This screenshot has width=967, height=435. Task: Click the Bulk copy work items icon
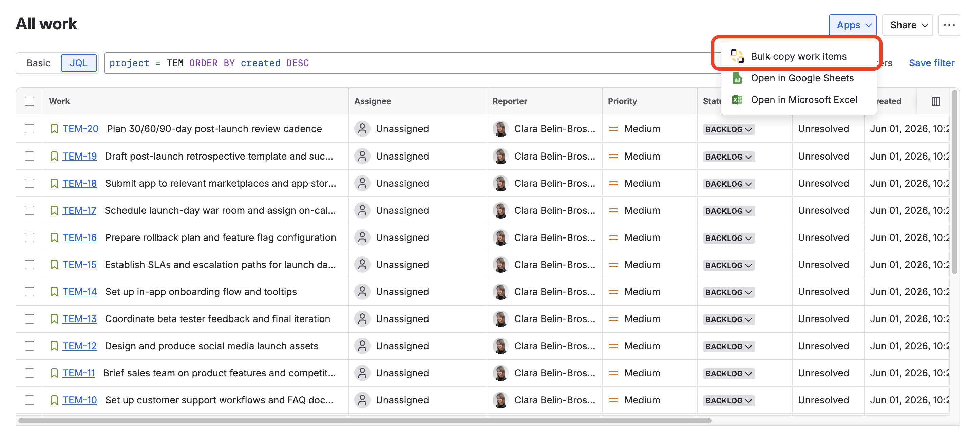tap(737, 56)
